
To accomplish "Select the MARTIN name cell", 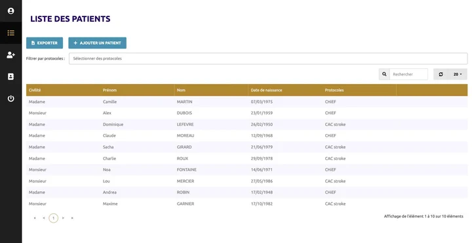I will tap(184, 102).
